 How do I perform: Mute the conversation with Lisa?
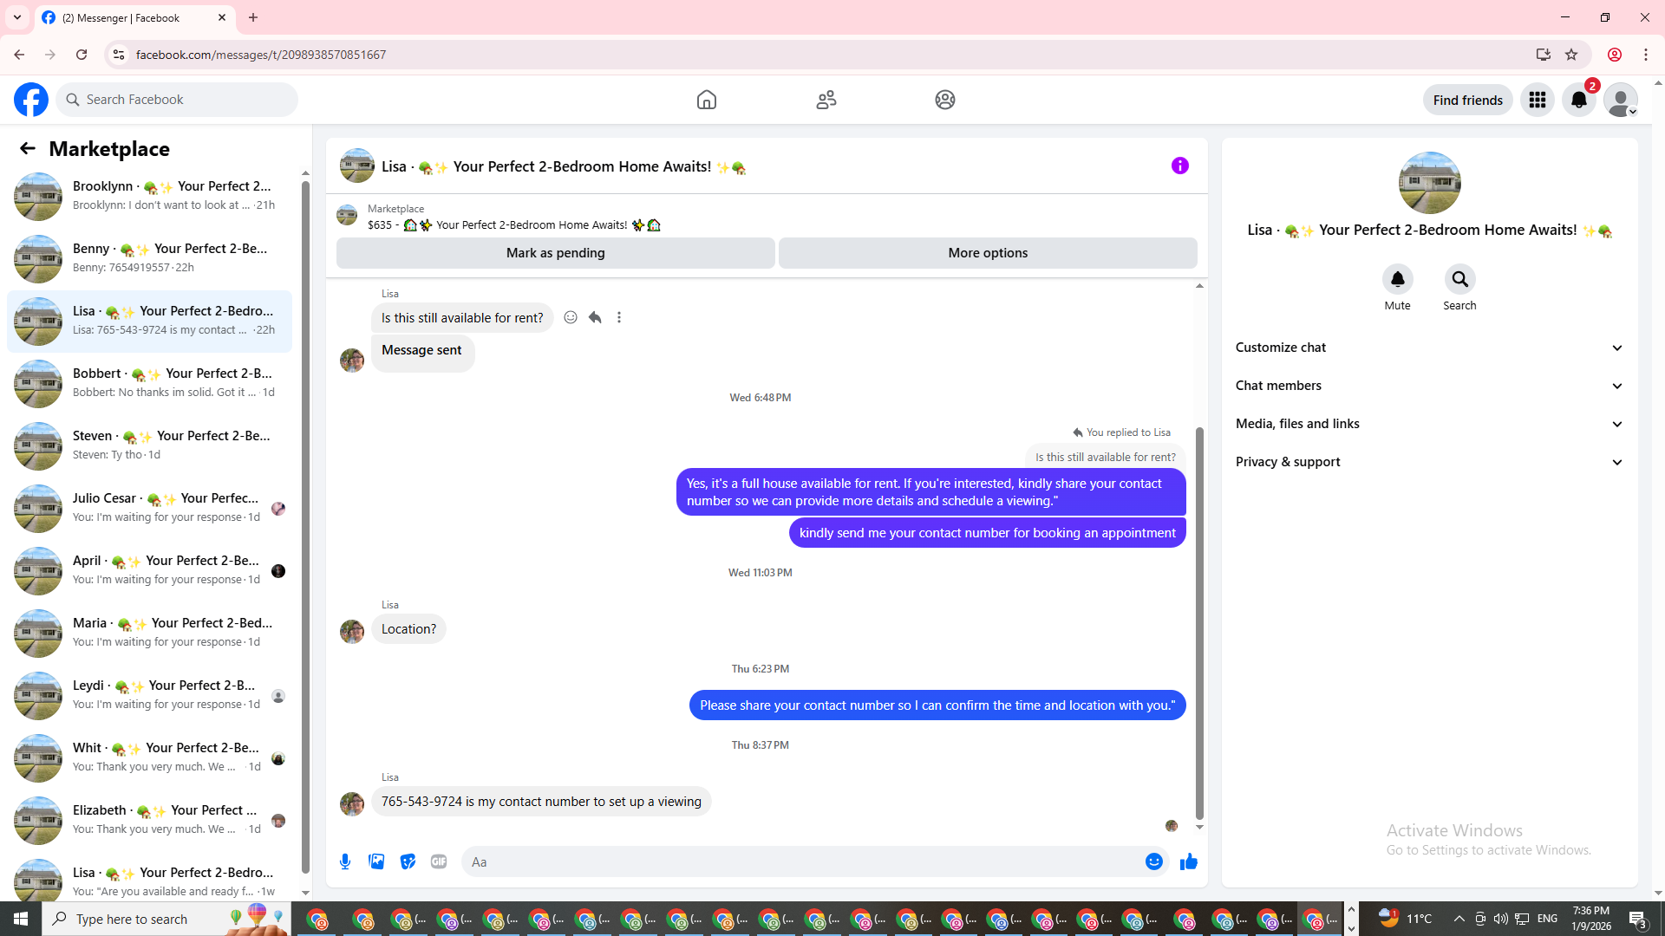pyautogui.click(x=1397, y=280)
